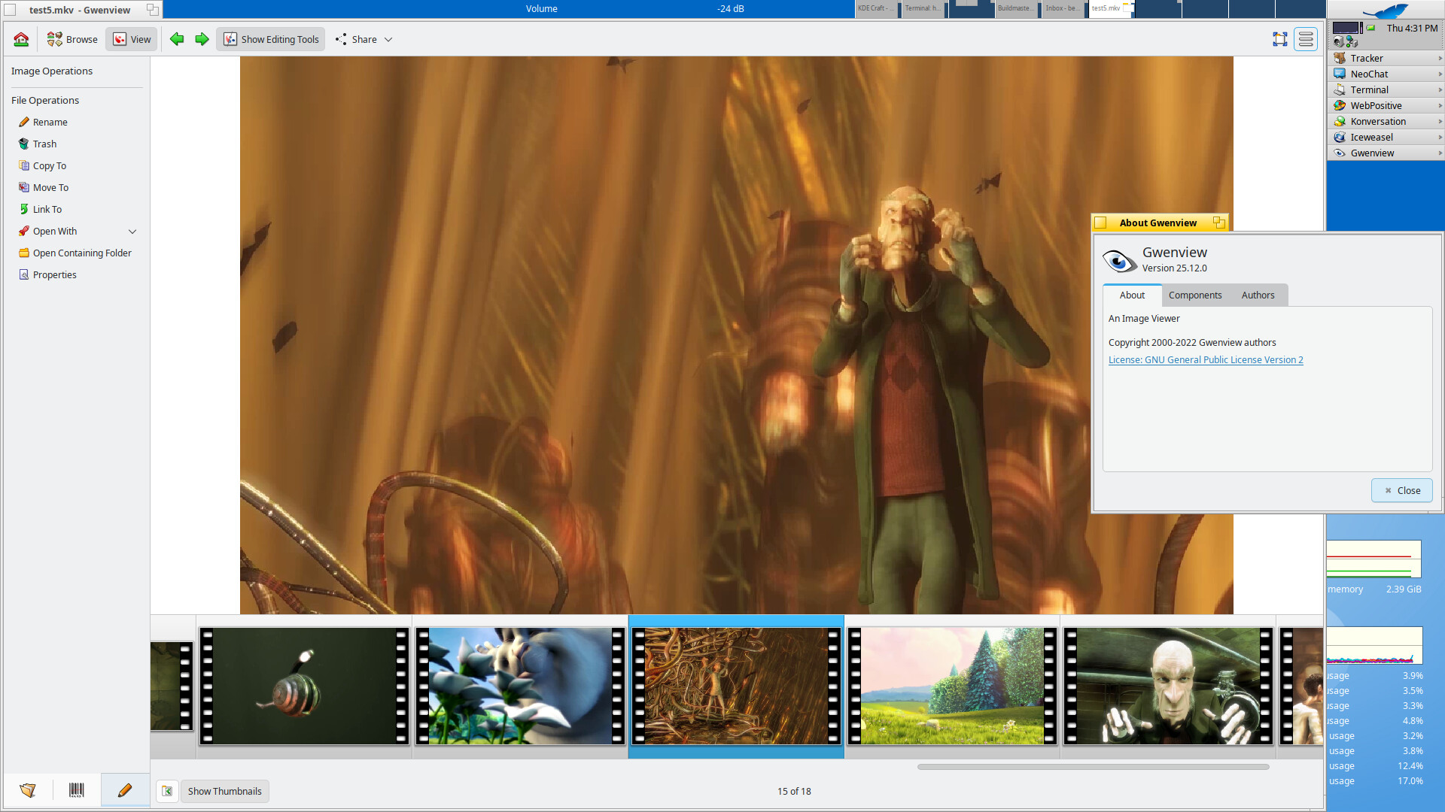Open the hamburger menu icon

pos(1306,39)
